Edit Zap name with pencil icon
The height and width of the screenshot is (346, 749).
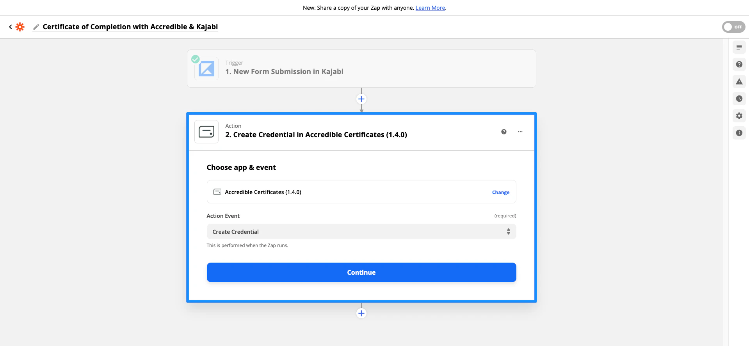[x=36, y=27]
